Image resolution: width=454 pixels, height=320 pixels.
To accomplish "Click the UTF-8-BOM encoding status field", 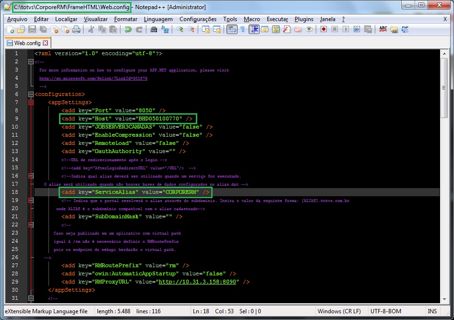I will [386, 311].
